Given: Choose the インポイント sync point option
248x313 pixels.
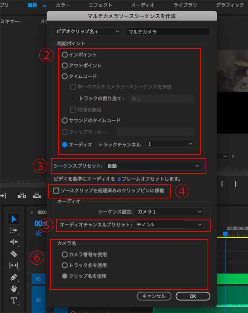Looking at the screenshot, I should [x=65, y=55].
